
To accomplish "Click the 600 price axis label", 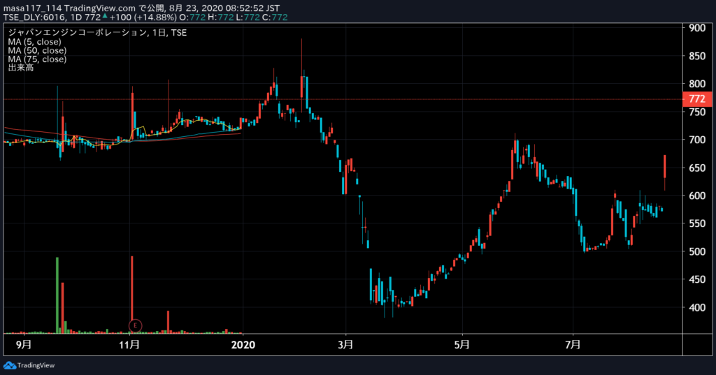I will tap(697, 196).
